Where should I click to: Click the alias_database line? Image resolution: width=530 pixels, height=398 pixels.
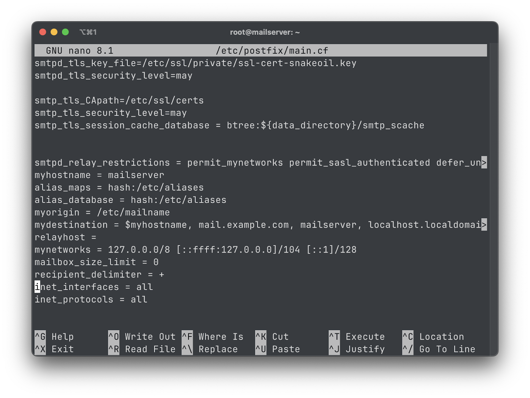coord(131,200)
